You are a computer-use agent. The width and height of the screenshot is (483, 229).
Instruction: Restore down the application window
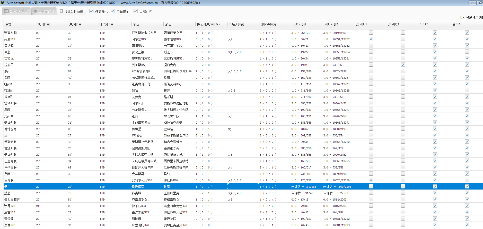[480, 3]
